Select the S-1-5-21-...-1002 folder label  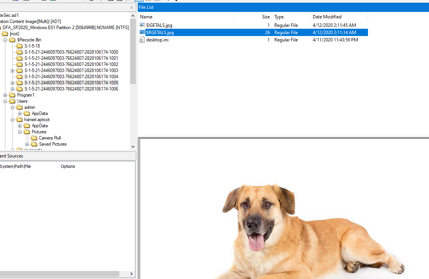click(71, 64)
